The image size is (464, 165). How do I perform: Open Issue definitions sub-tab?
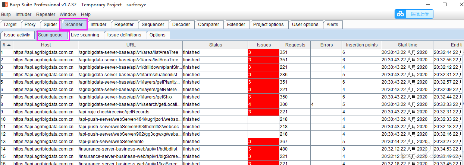[x=124, y=35]
